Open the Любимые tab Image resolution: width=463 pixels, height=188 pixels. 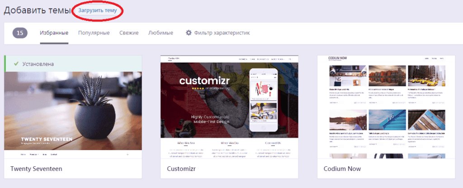pos(161,33)
